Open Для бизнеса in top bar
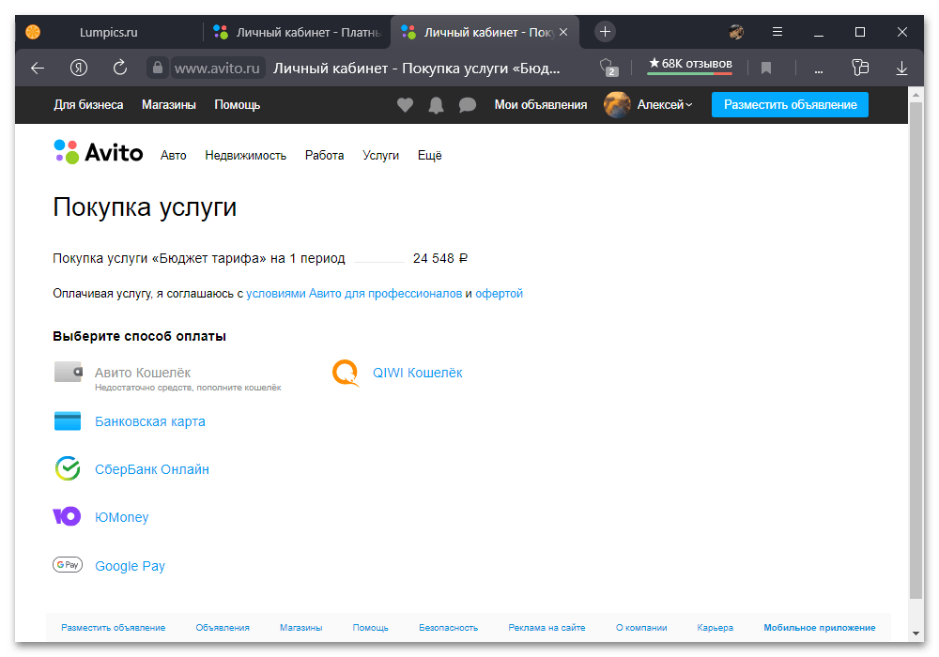 coord(88,105)
